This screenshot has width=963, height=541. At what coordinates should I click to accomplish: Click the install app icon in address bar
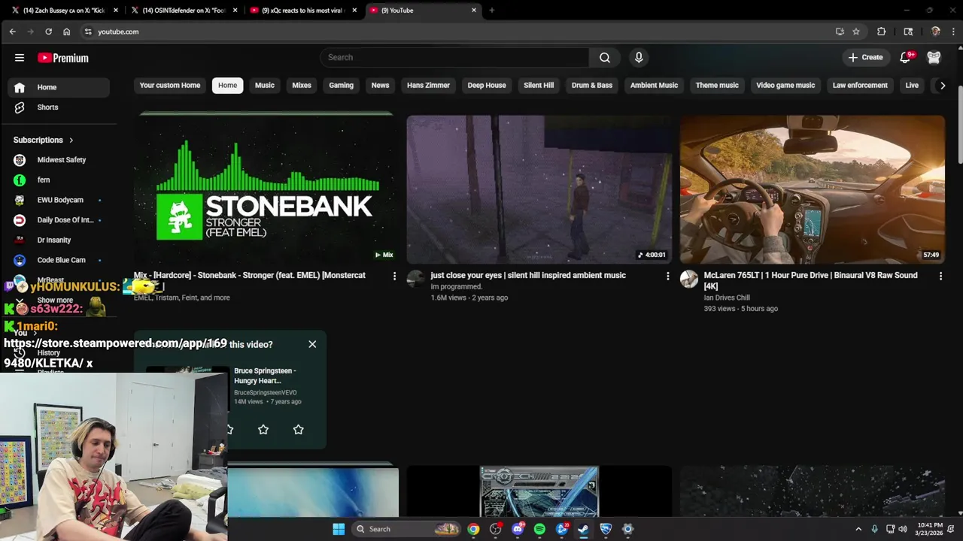(x=840, y=32)
